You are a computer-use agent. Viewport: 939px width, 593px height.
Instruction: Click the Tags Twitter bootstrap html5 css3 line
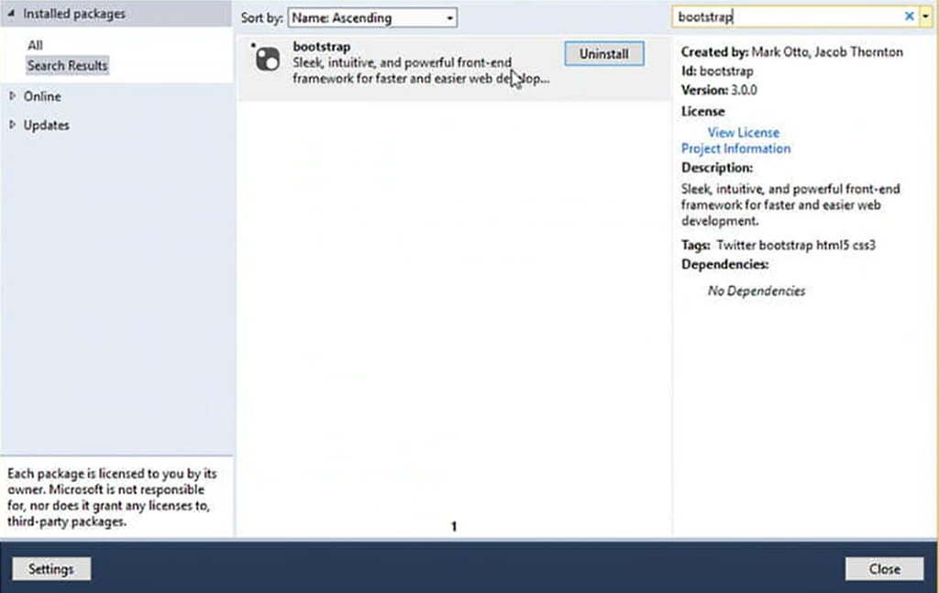point(779,245)
